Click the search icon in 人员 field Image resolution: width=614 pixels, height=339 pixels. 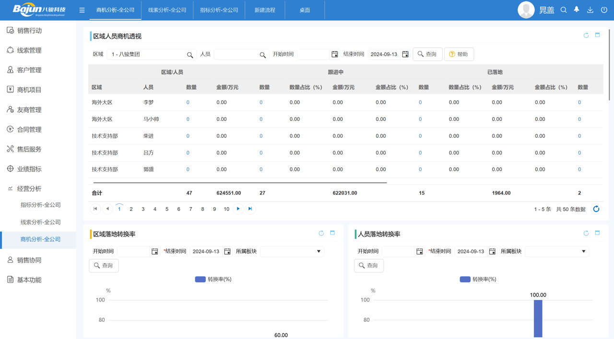click(262, 55)
